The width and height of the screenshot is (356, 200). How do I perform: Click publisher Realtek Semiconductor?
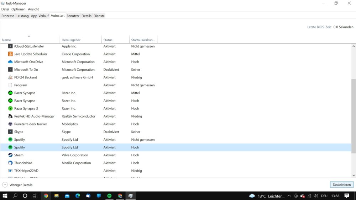[x=79, y=116]
